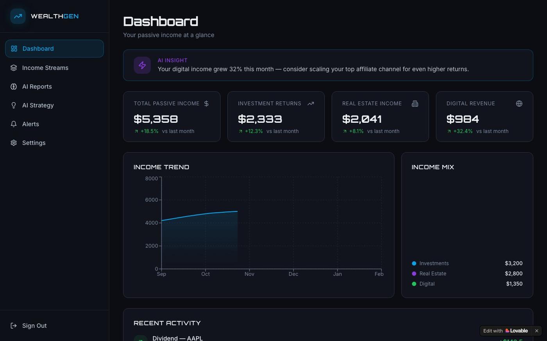The height and width of the screenshot is (341, 547).
Task: Click the AI insight message about digital income
Action: point(313,69)
